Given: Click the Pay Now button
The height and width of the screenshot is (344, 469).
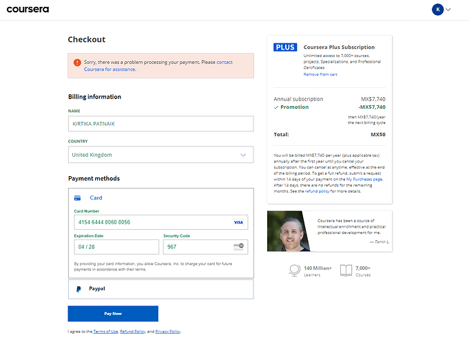Looking at the screenshot, I should [x=113, y=314].
